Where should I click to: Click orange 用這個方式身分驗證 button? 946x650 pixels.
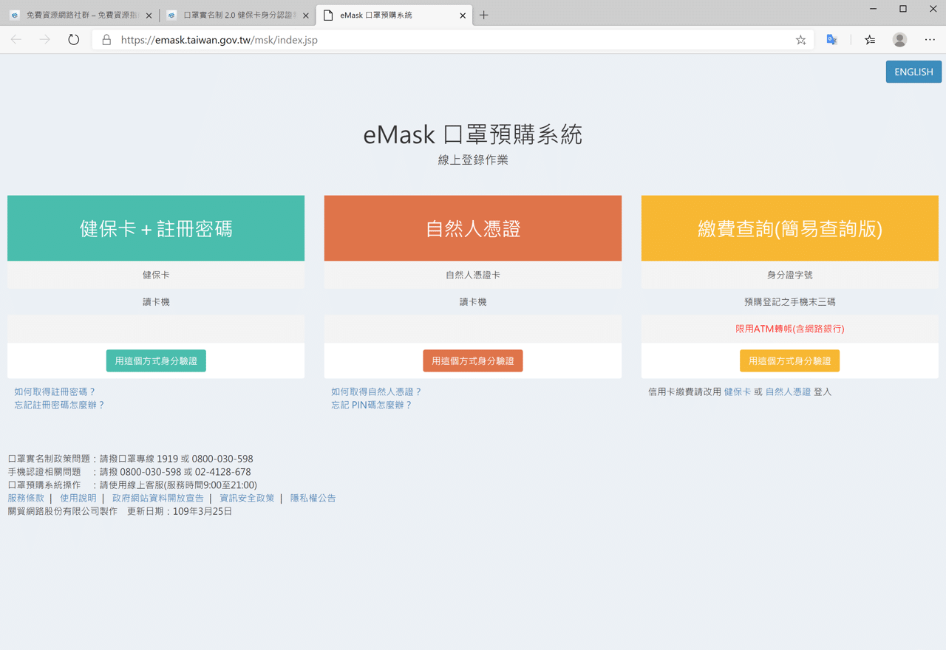pyautogui.click(x=473, y=360)
